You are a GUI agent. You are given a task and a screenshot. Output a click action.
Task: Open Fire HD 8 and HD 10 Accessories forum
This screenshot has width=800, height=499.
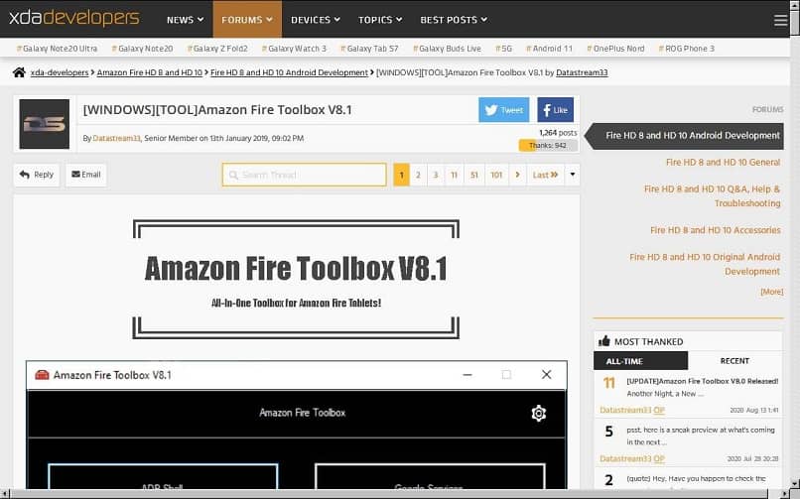pos(716,230)
